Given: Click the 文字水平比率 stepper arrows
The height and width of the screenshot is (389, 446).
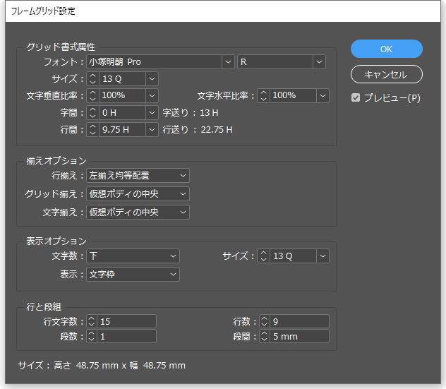Looking at the screenshot, I should [x=263, y=95].
